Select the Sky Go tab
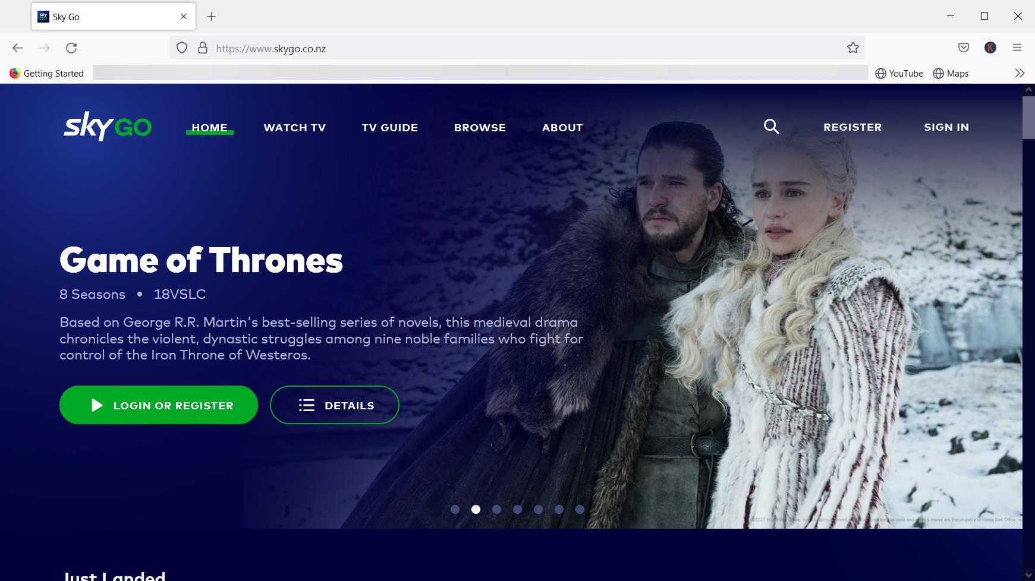The height and width of the screenshot is (581, 1035). (x=114, y=17)
